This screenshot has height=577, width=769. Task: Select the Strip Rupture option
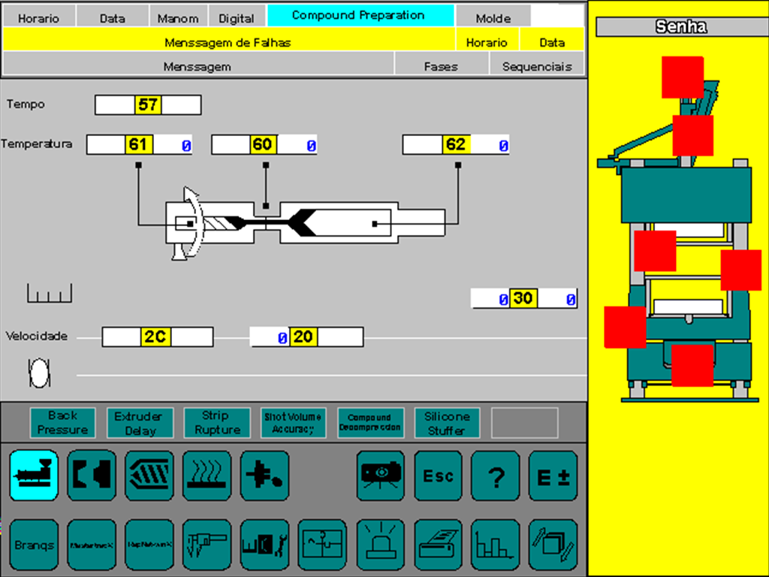pyautogui.click(x=217, y=423)
